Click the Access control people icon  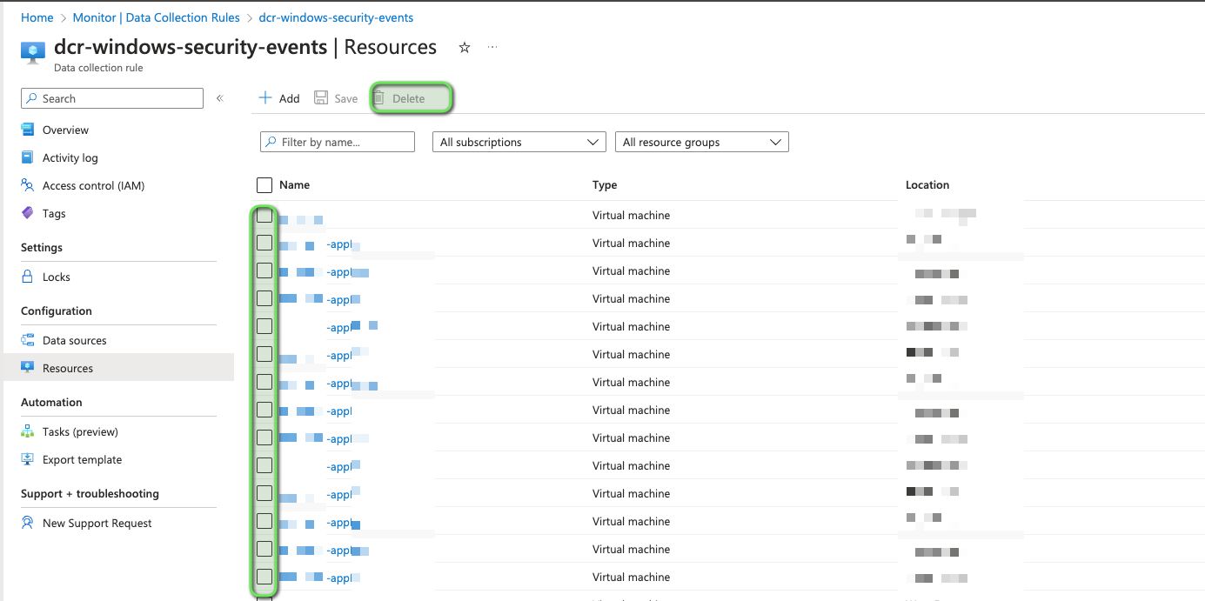pos(28,185)
